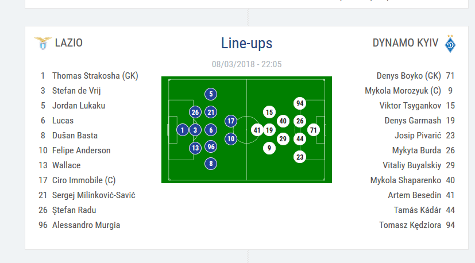Select Dynamo goalkeeper marker number 71
Image resolution: width=475 pixels, height=263 pixels.
click(x=313, y=130)
